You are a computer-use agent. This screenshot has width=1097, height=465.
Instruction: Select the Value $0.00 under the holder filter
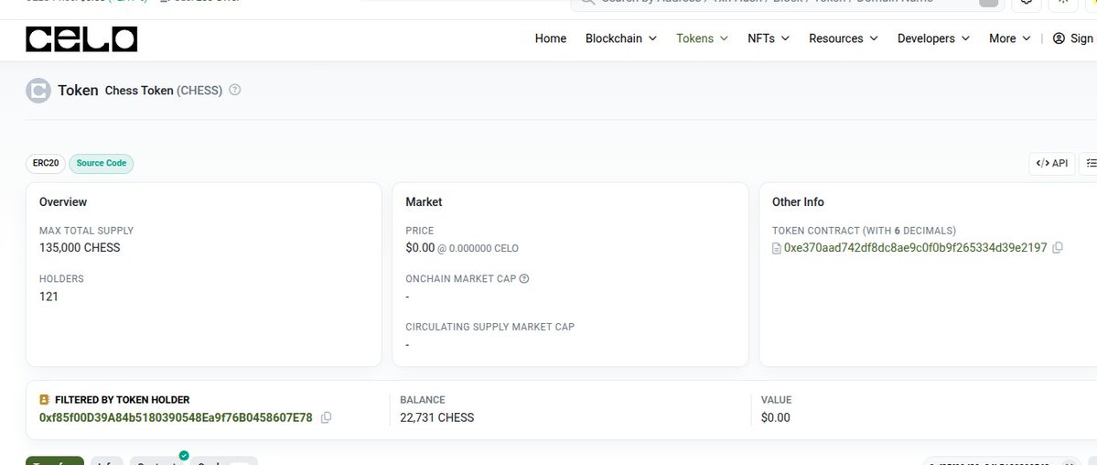[x=775, y=417]
